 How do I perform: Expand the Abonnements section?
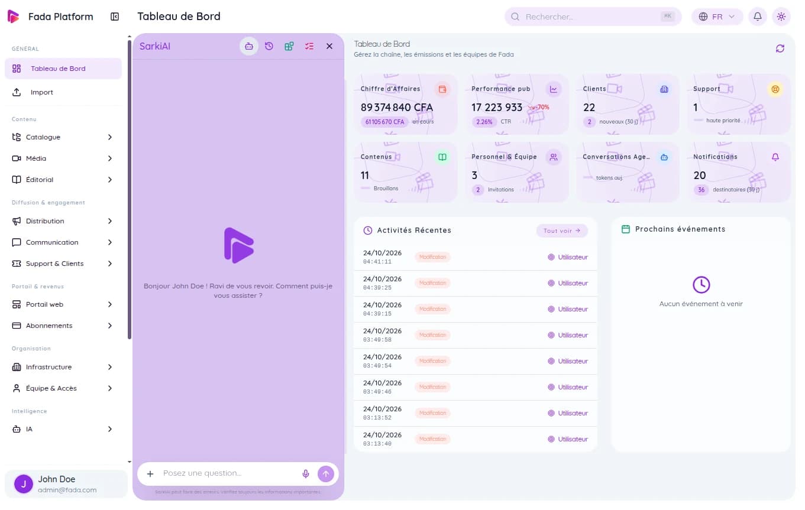pos(63,326)
